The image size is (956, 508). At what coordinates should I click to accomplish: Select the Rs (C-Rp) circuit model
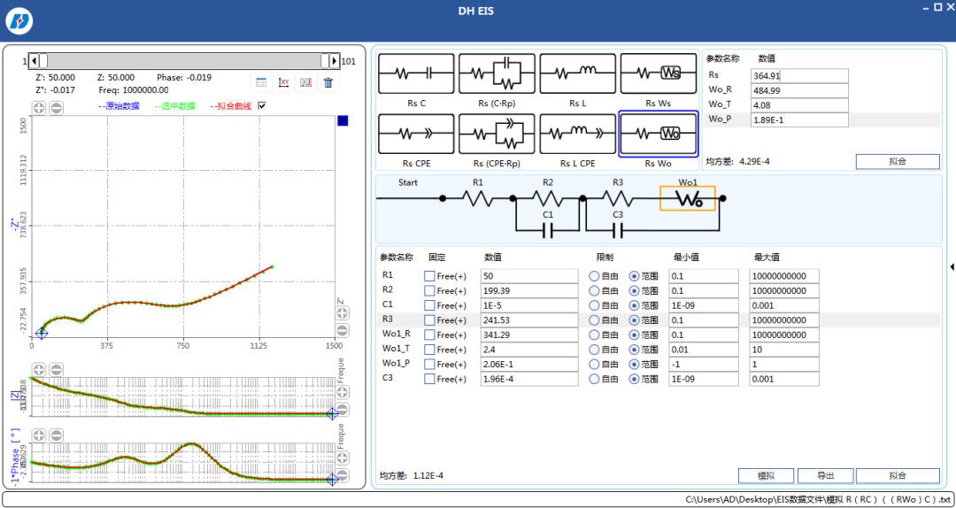click(x=497, y=73)
